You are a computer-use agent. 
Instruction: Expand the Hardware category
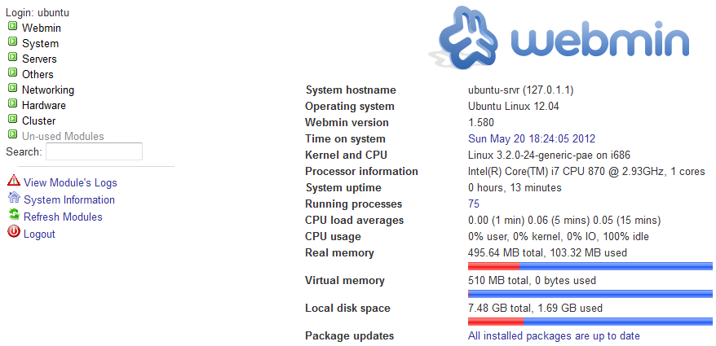pos(44,105)
